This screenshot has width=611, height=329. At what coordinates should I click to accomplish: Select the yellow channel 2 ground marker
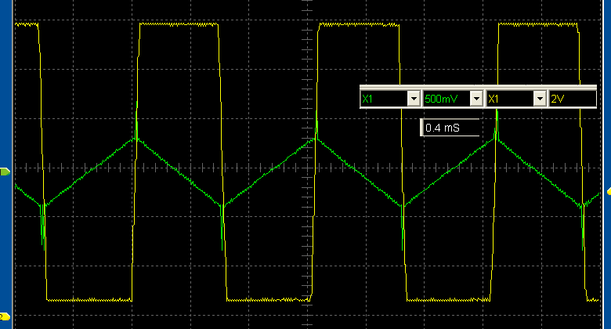point(5,316)
